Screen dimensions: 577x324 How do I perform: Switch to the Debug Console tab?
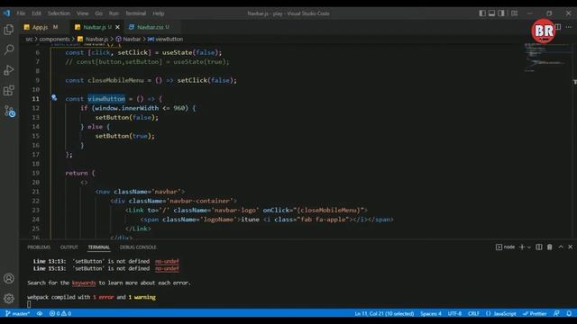click(138, 247)
